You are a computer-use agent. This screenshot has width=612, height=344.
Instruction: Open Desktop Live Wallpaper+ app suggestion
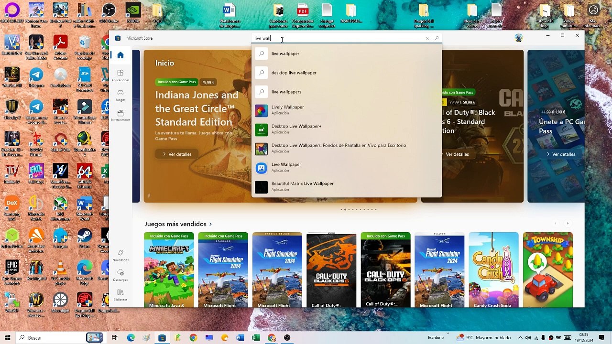(347, 129)
